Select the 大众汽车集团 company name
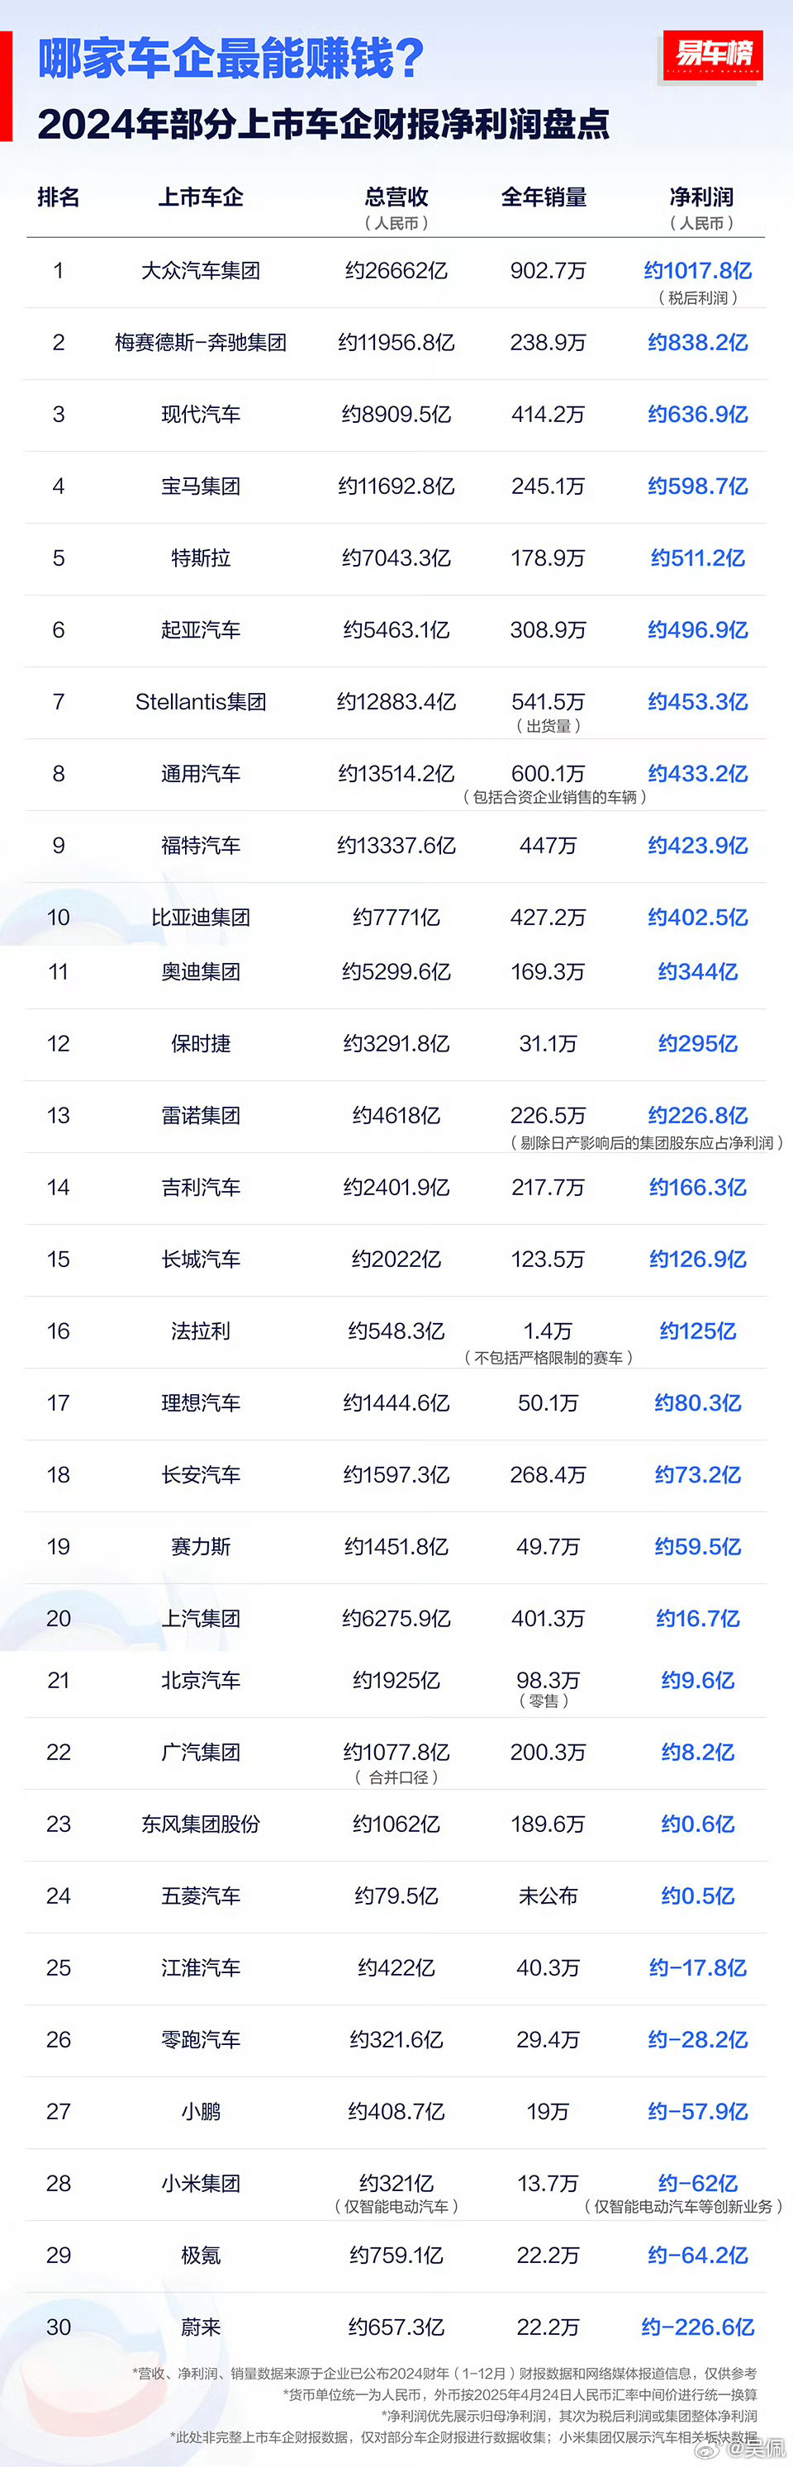 [200, 271]
